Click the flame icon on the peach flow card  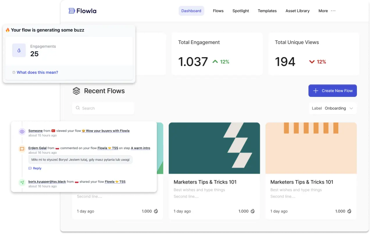coord(349,211)
